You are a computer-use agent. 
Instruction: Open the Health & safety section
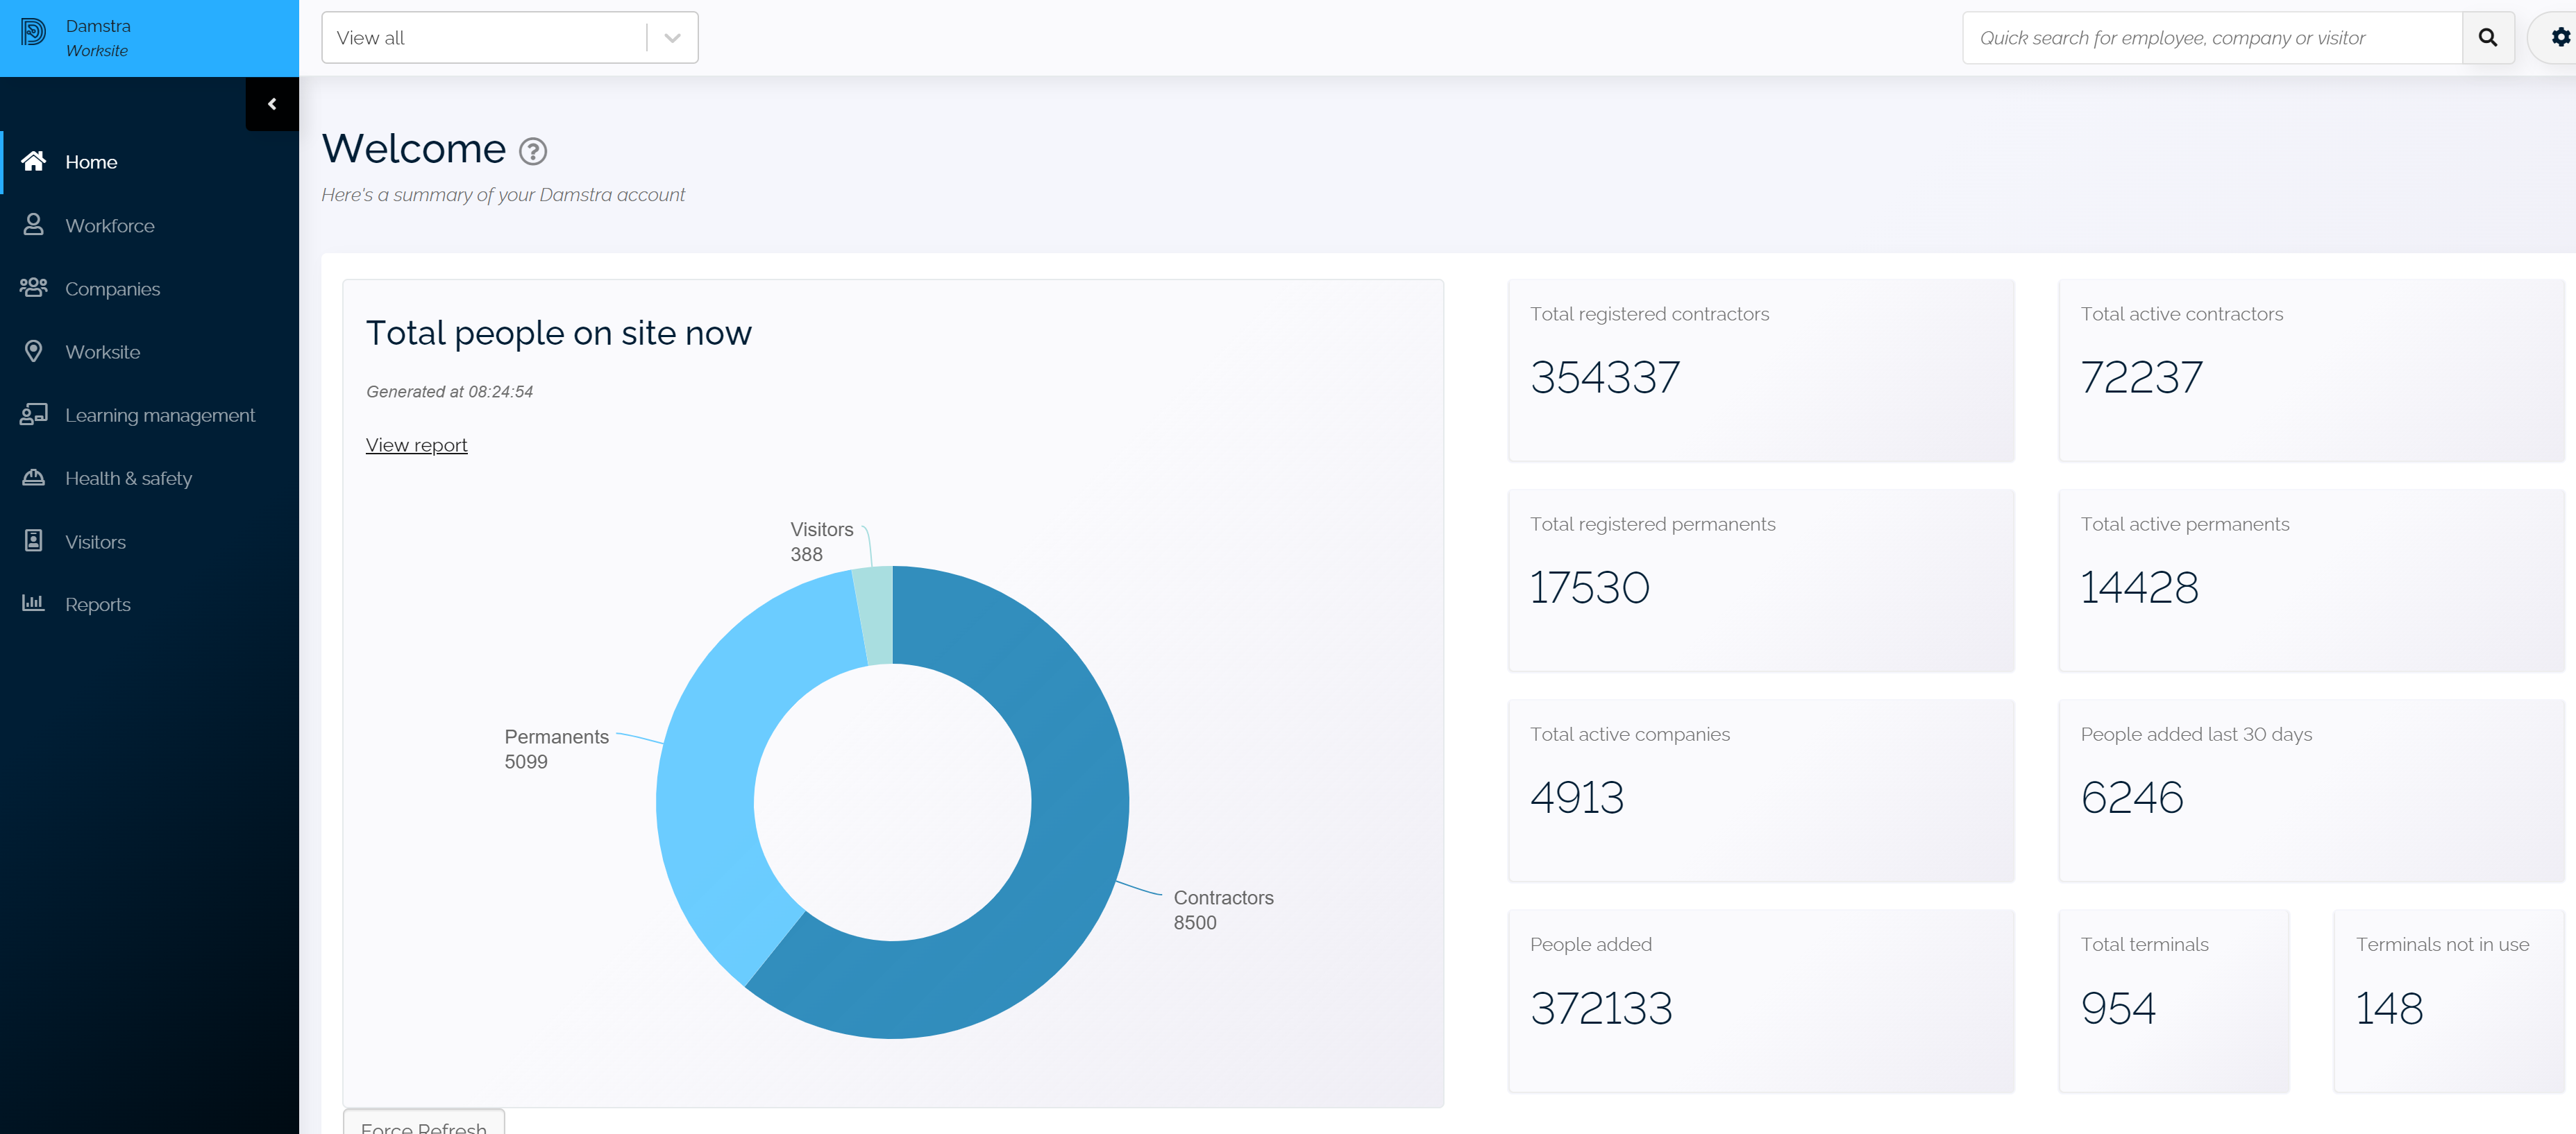pos(33,478)
